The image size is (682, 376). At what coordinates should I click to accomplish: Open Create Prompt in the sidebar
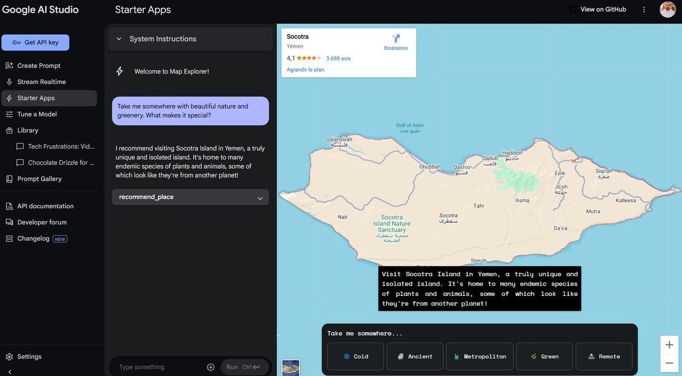[39, 66]
